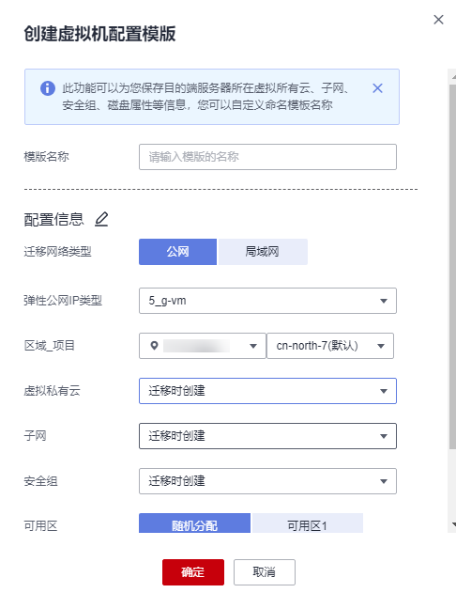
Task: Select 公网 as the migration network type
Action: 177,252
